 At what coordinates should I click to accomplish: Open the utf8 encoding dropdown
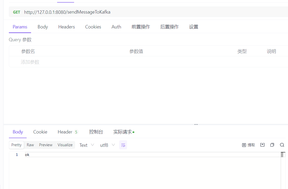coord(107,145)
